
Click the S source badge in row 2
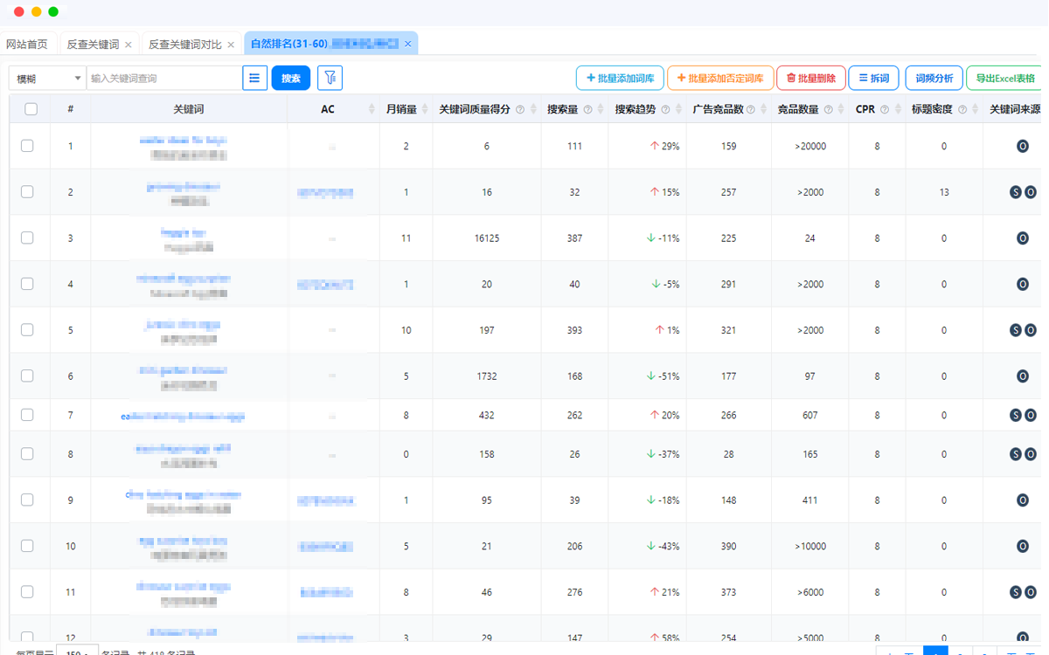coord(1016,192)
